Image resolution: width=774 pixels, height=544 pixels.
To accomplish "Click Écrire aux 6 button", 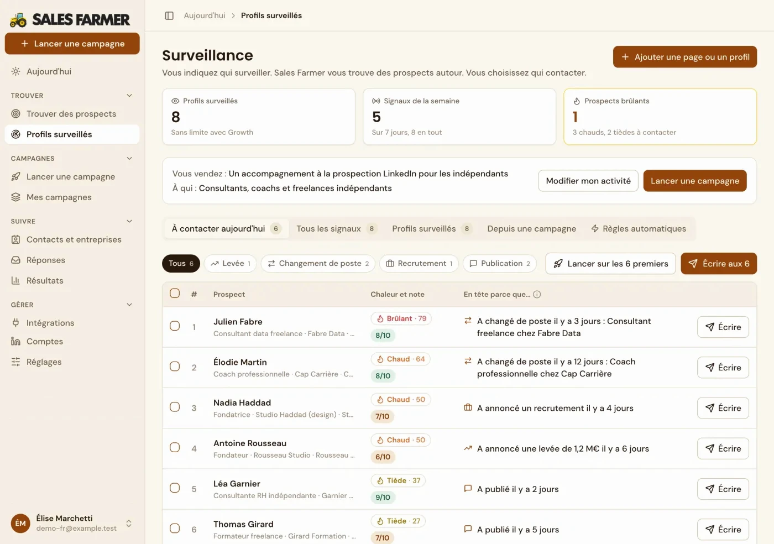I will click(719, 264).
